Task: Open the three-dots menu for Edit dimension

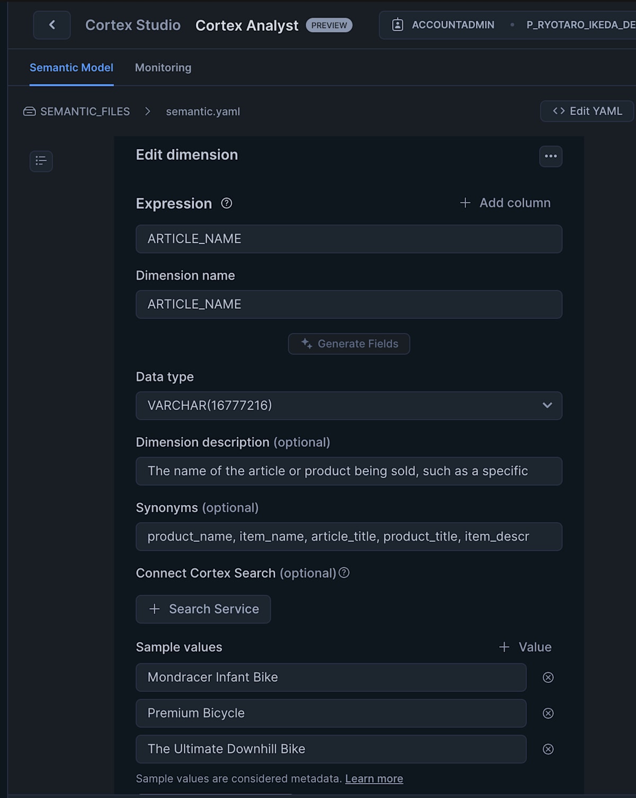Action: (551, 157)
